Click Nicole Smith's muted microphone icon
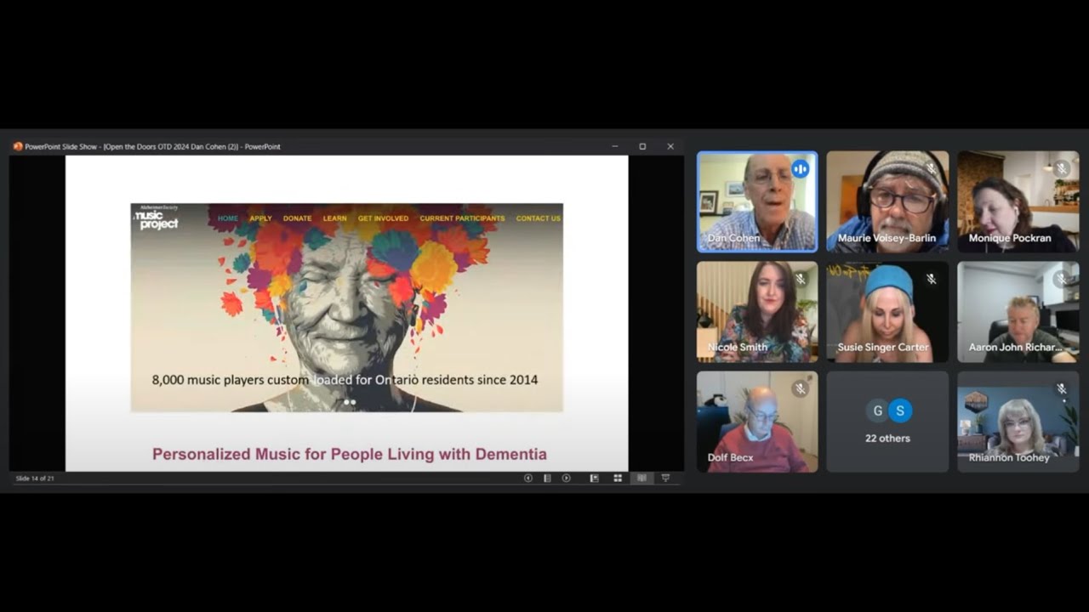 pyautogui.click(x=800, y=279)
